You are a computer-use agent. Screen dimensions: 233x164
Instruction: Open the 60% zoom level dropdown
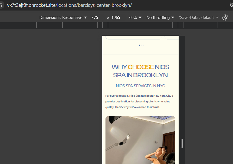(x=135, y=18)
